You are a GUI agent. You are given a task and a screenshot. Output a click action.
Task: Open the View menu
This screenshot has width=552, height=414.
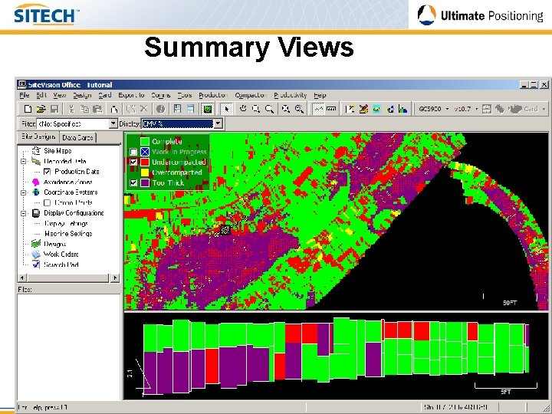60,95
